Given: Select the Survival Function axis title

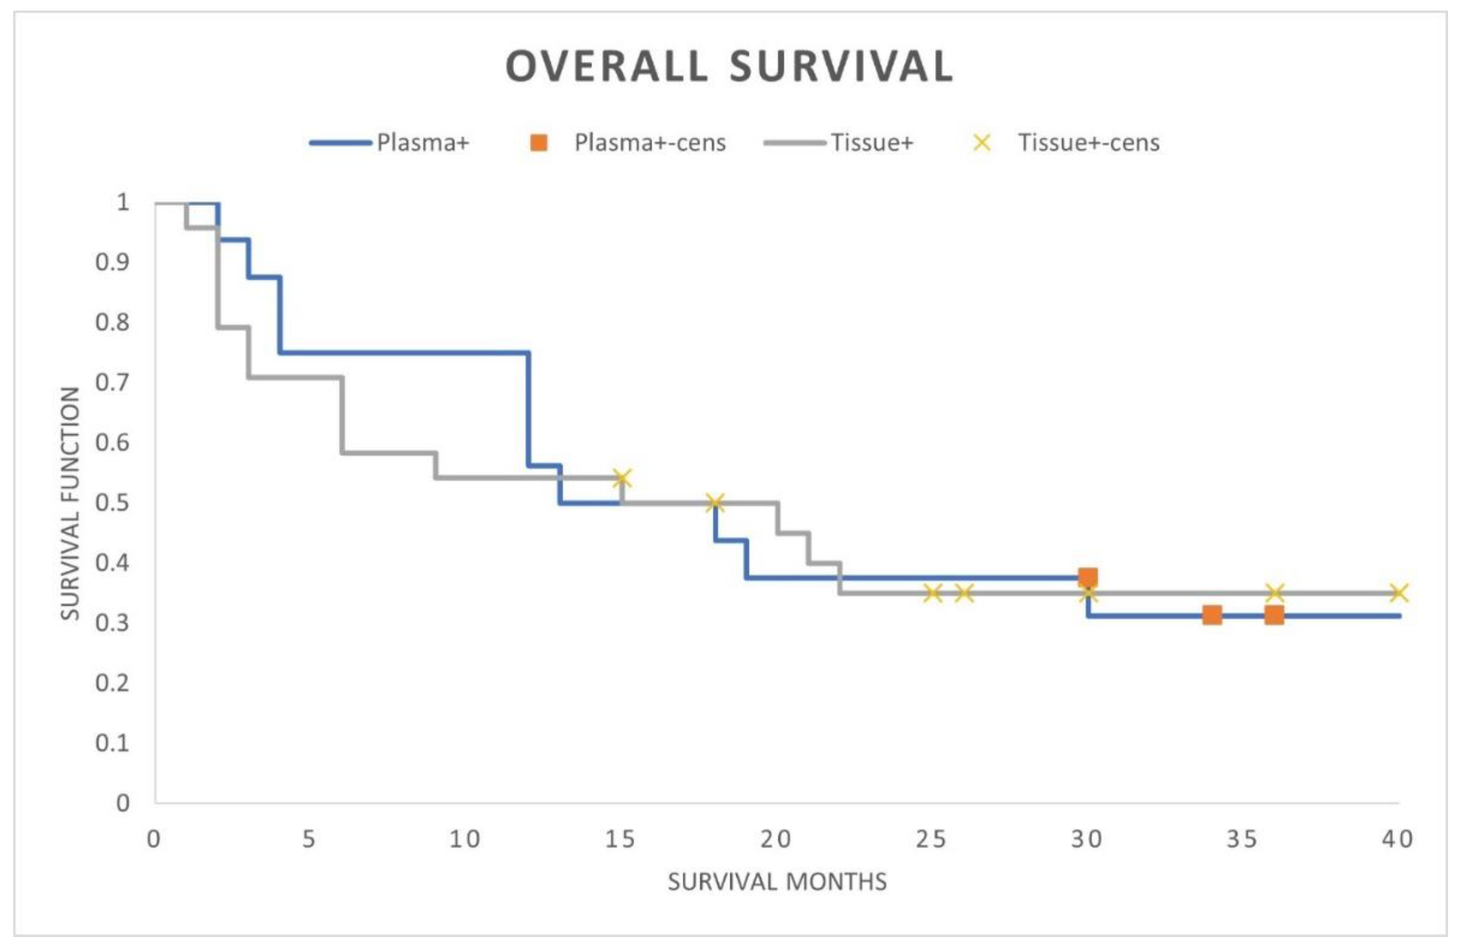Looking at the screenshot, I should (70, 503).
